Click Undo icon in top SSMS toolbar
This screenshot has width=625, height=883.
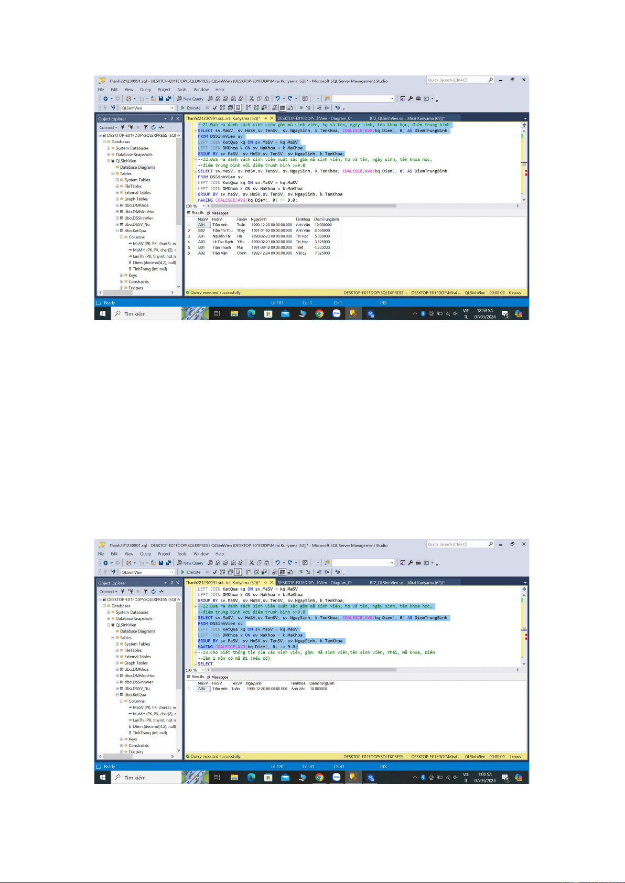click(277, 99)
